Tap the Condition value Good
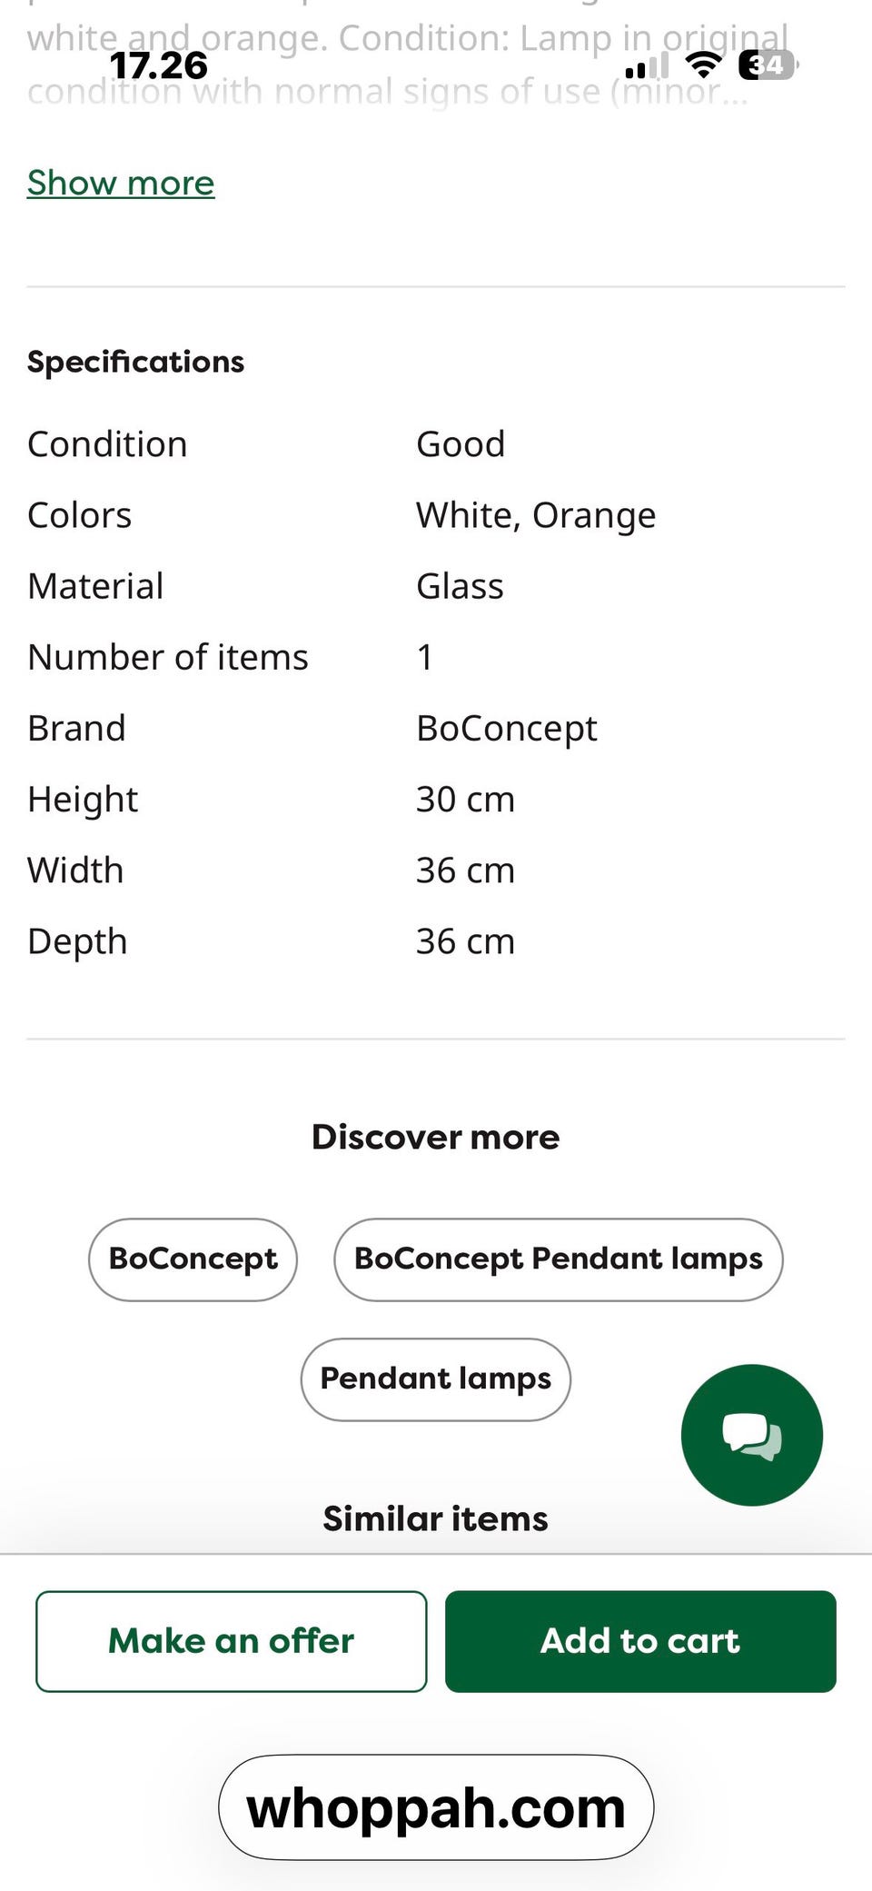The image size is (872, 1891). coord(461,444)
